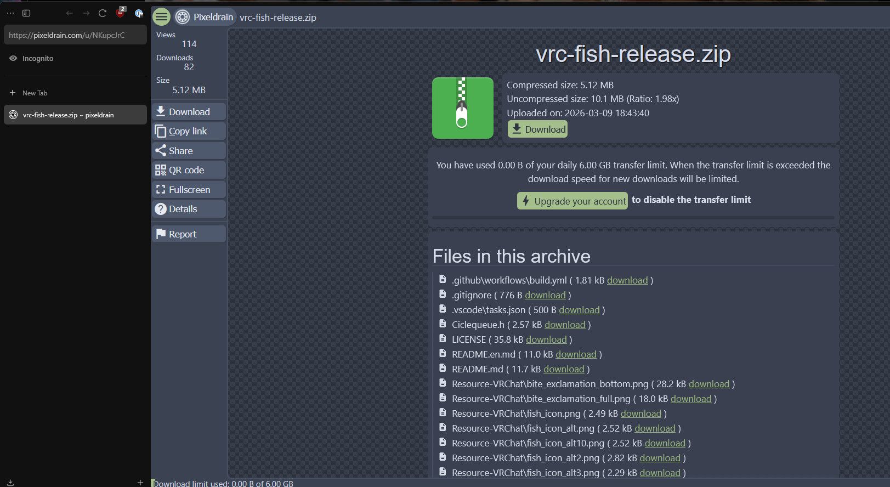Click the Uncompressed size: 10.1 MB text
Image resolution: width=890 pixels, height=487 pixels.
click(593, 99)
